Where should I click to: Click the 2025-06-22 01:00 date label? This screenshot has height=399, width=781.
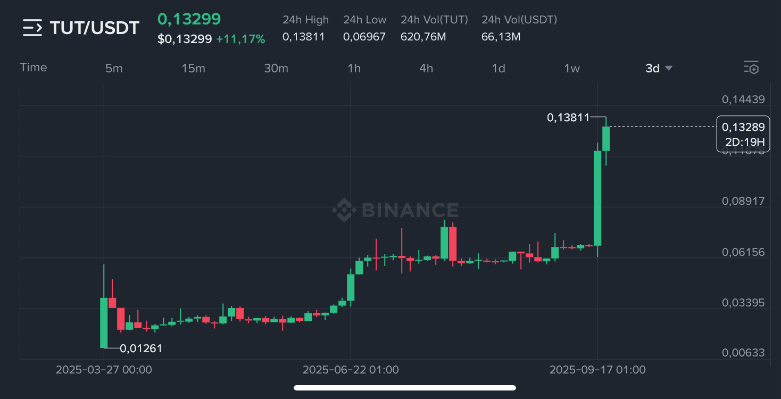pyautogui.click(x=351, y=370)
